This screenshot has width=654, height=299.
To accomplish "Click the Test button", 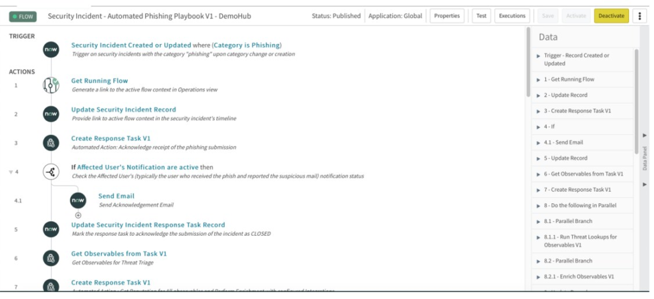I will [x=481, y=16].
